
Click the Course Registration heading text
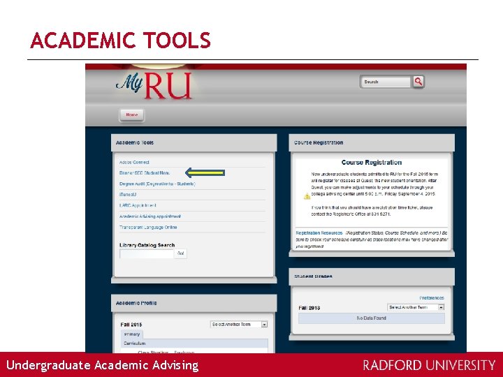tap(372, 162)
